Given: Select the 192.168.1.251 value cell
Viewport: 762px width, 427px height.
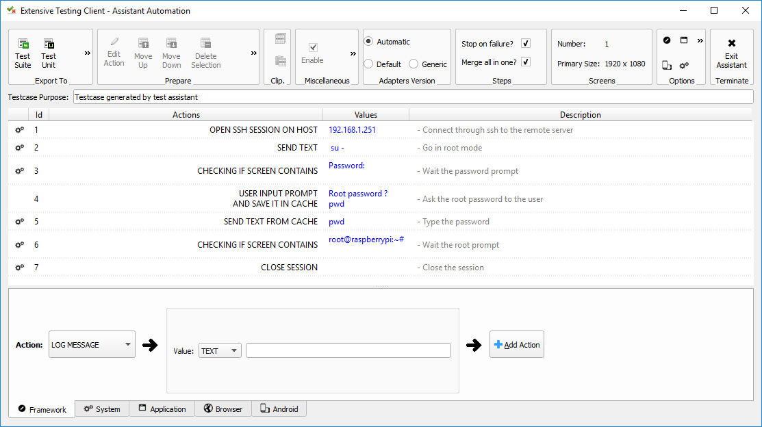Looking at the screenshot, I should 353,130.
